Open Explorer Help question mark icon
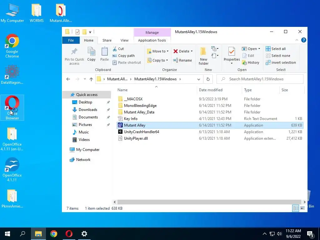The width and height of the screenshot is (320, 240). point(304,40)
